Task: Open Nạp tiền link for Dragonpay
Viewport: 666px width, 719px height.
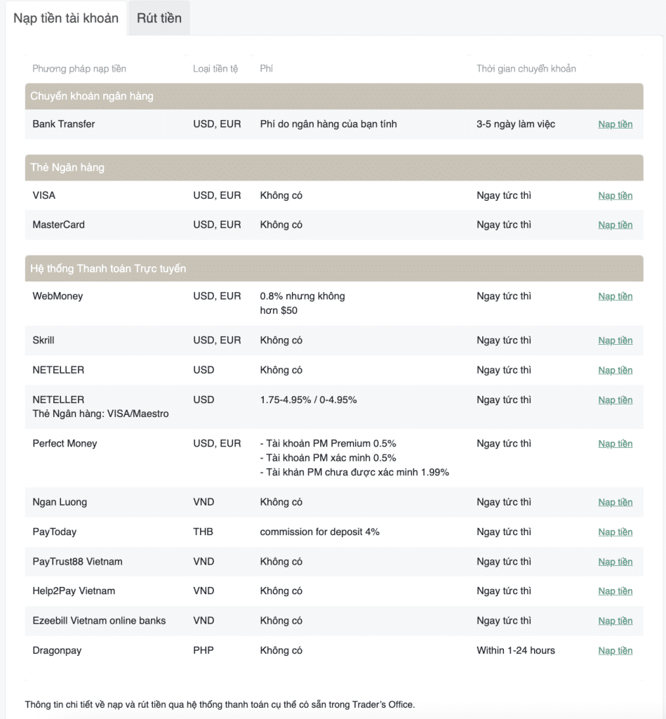Action: point(615,651)
